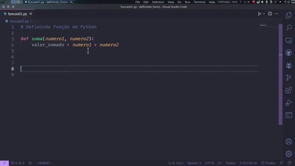
Task: Run the Python file with play button
Action: pyautogui.click(x=260, y=14)
